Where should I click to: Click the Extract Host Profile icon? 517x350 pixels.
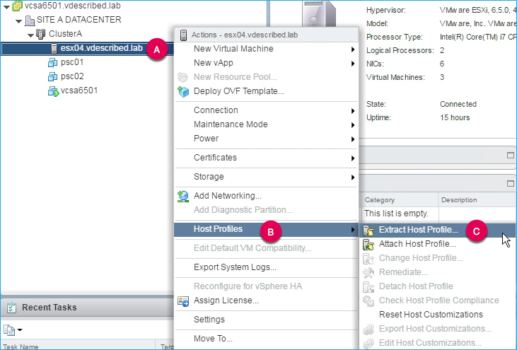368,231
